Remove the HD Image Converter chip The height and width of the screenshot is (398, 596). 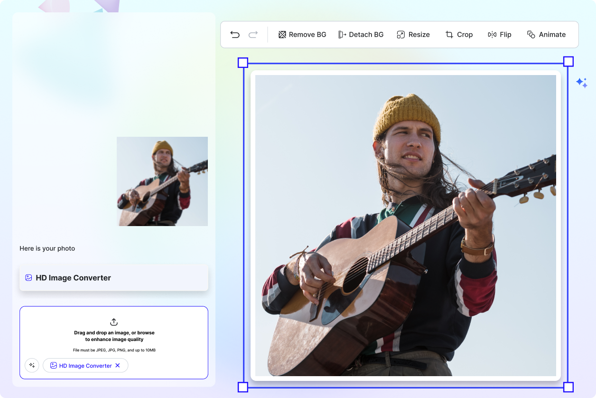point(117,365)
